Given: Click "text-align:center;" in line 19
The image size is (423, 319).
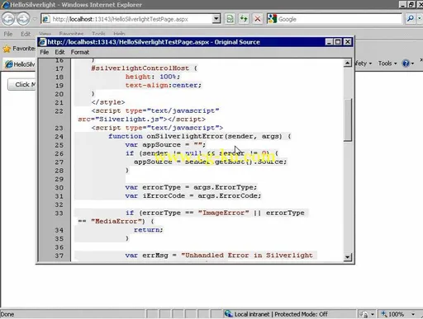Looking at the screenshot, I should tap(164, 85).
